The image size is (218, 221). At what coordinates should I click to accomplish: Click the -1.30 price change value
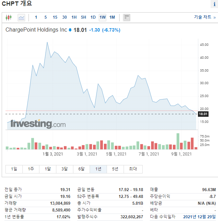coord(94,30)
